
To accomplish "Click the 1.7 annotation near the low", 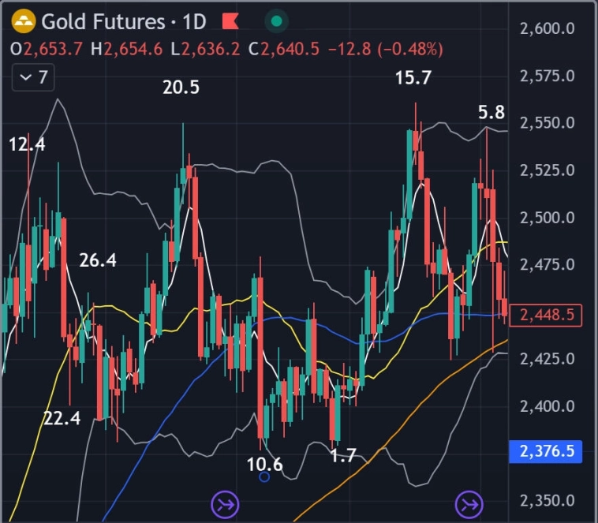I will tap(343, 455).
